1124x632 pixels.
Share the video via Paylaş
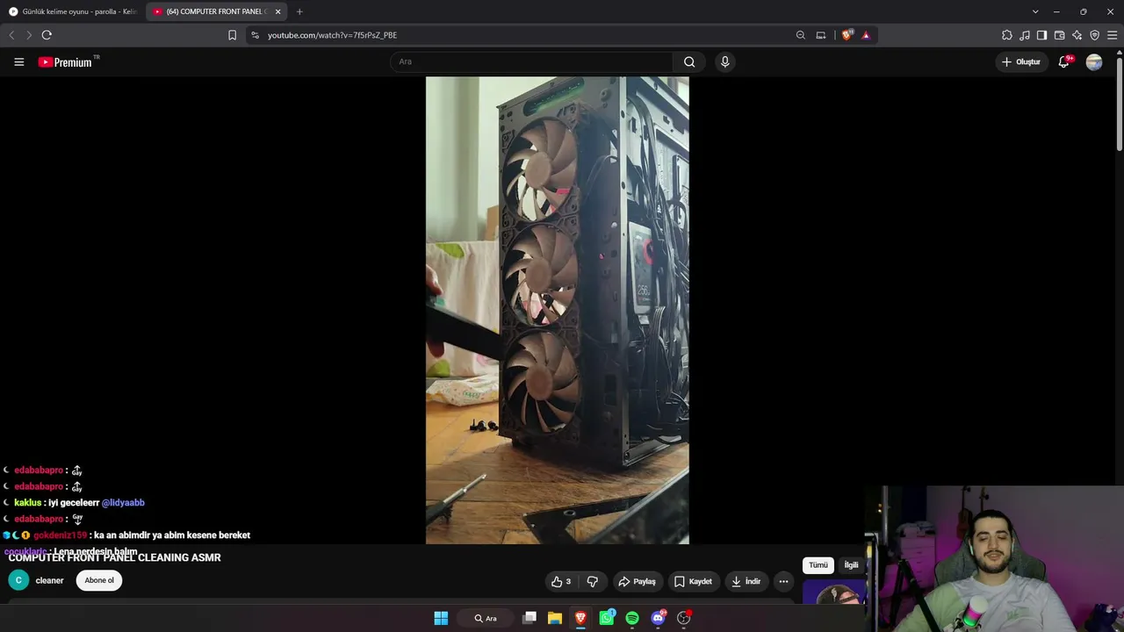click(637, 581)
